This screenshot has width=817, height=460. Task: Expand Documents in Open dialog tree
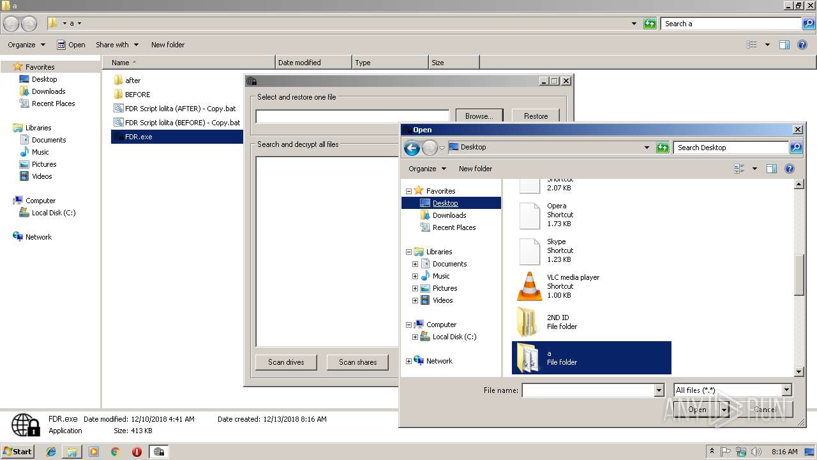click(x=415, y=264)
